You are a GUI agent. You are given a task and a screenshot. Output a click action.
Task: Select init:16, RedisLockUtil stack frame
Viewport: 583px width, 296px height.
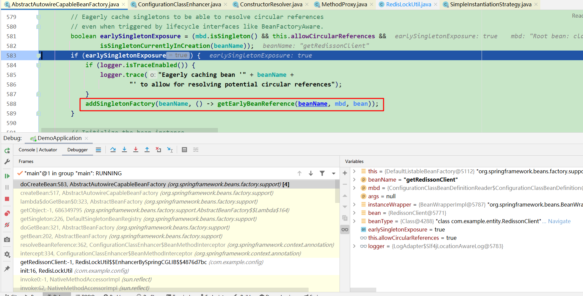176,271
